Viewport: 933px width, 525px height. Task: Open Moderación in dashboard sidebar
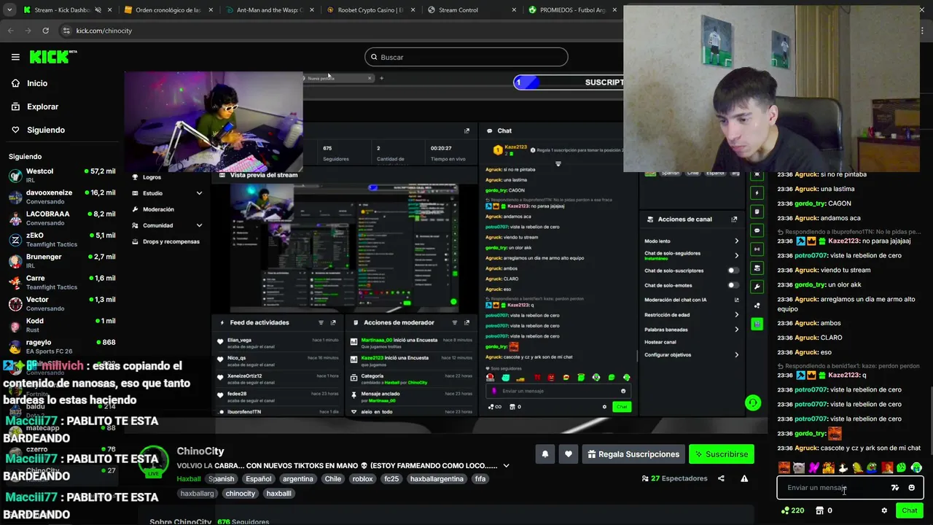[x=153, y=209]
